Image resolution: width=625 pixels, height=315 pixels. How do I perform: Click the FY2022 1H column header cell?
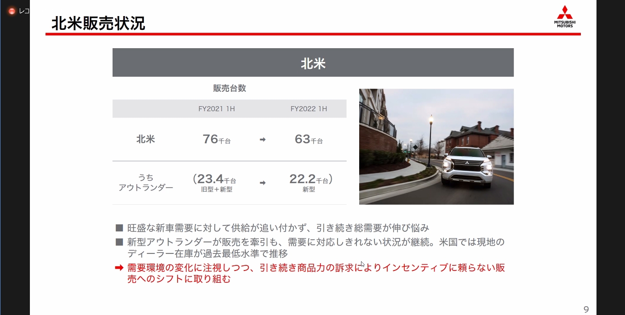pyautogui.click(x=309, y=108)
